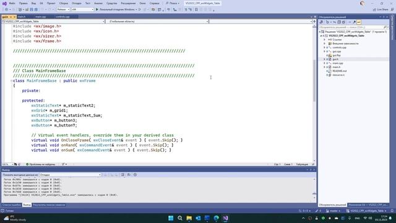Open the Release configuration dropdown
The image size is (396, 223).
click(x=63, y=9)
